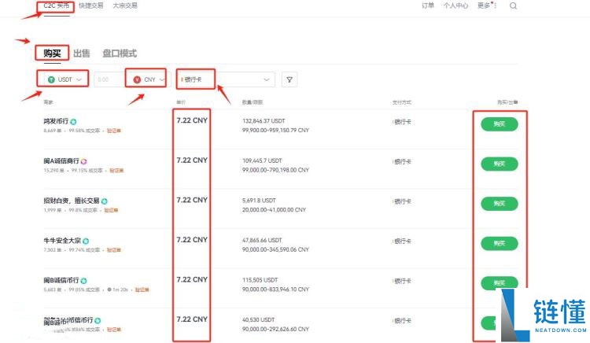Click the red CNY currency icon
590x343 pixels.
pos(137,79)
